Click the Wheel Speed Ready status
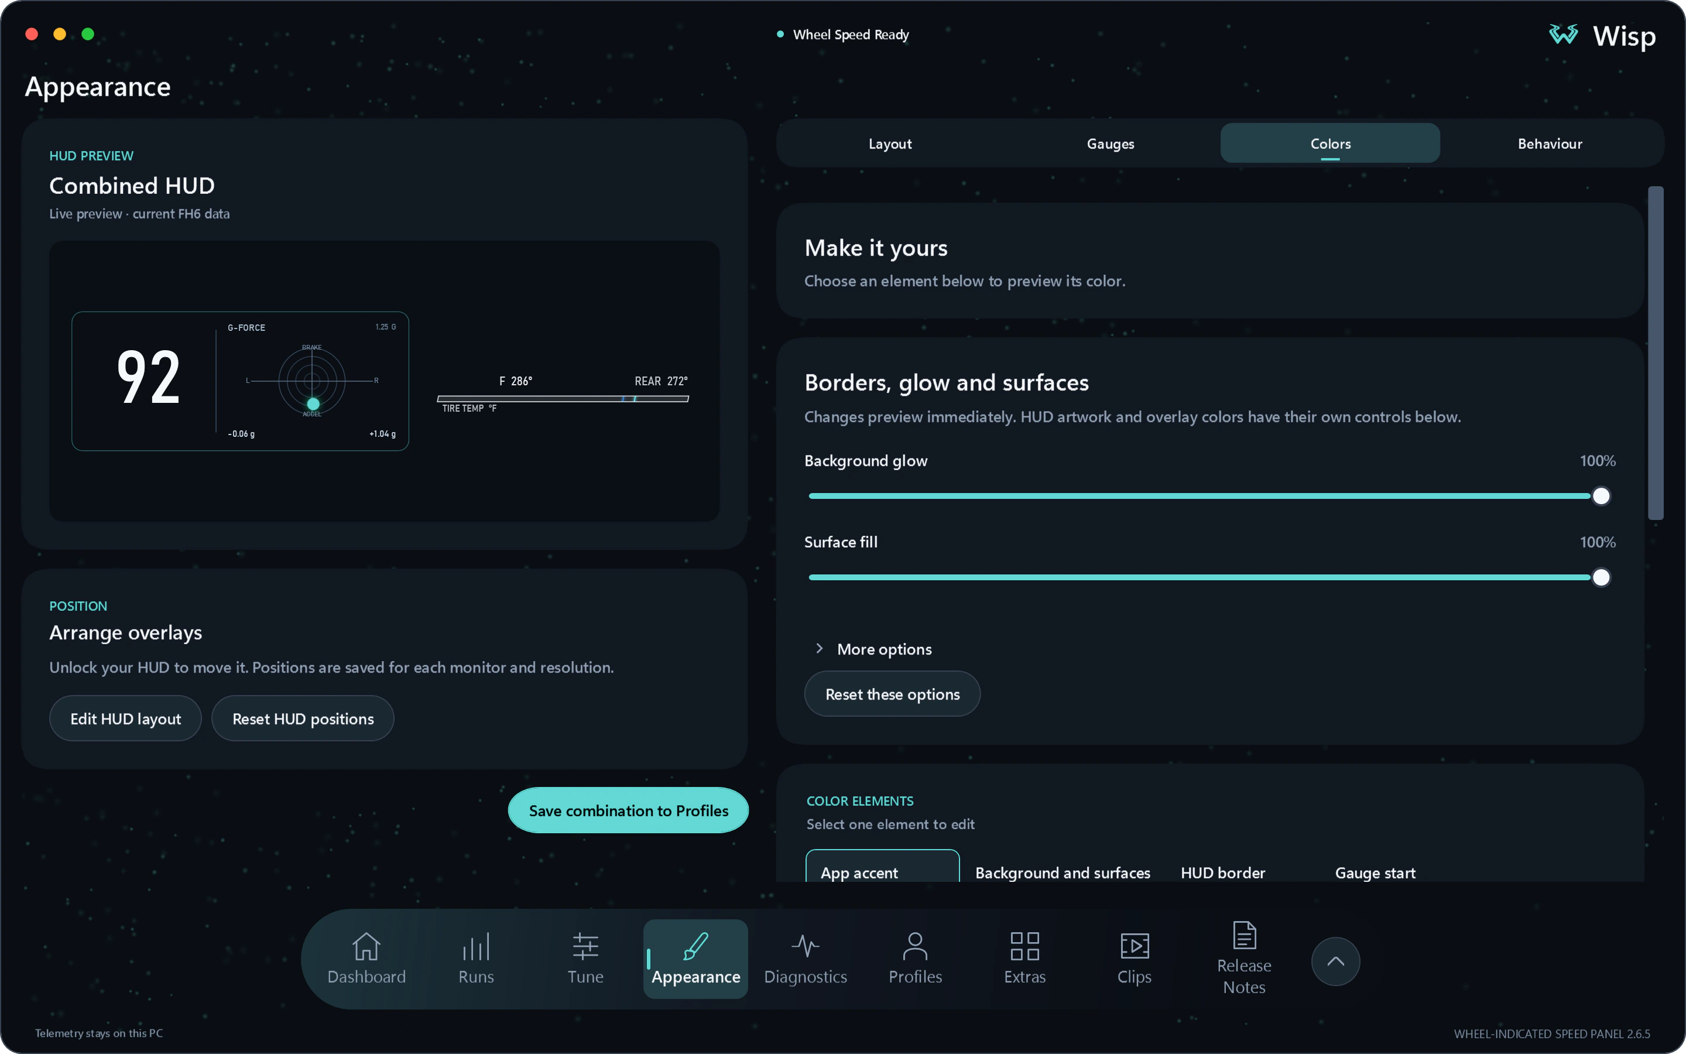This screenshot has width=1686, height=1054. 843,34
